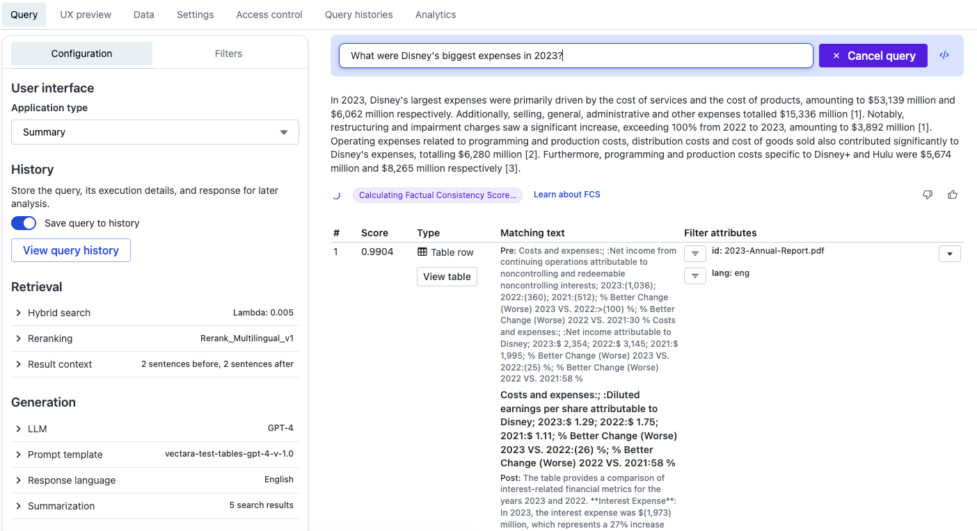This screenshot has width=977, height=531.
Task: Click the thumbs down feedback icon
Action: click(927, 195)
